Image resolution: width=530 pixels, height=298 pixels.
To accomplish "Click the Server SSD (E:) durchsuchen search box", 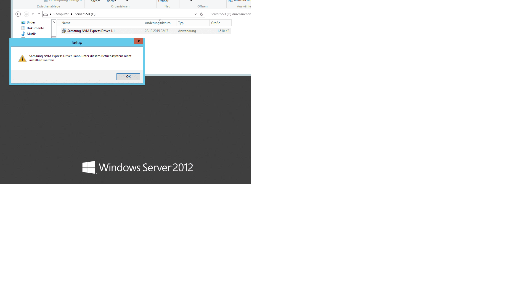I will (x=230, y=14).
